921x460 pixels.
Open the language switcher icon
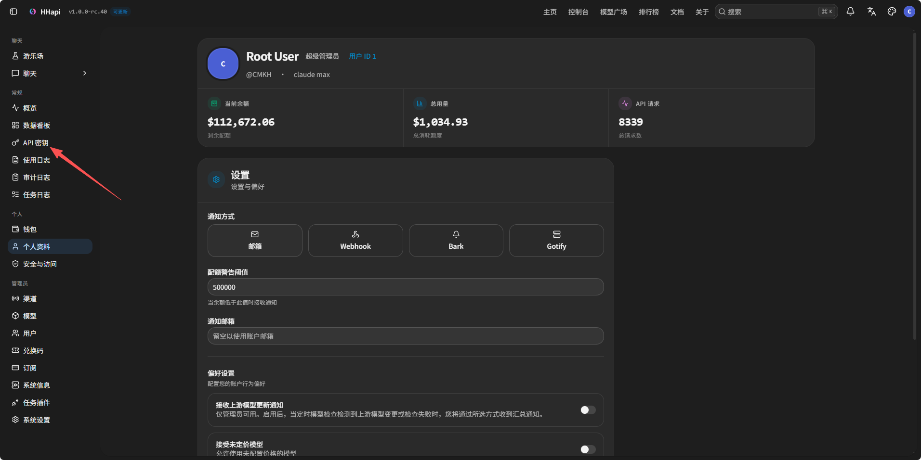[x=871, y=12]
